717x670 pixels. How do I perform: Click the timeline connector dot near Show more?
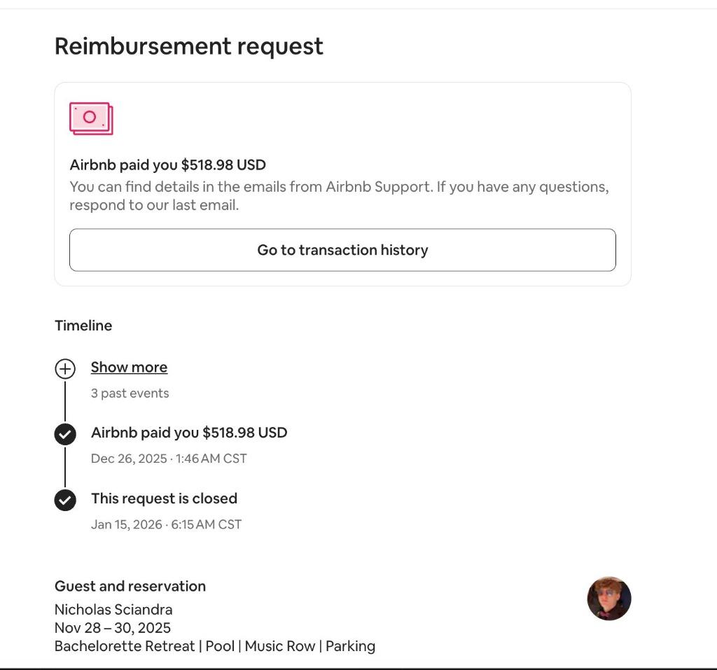point(65,368)
